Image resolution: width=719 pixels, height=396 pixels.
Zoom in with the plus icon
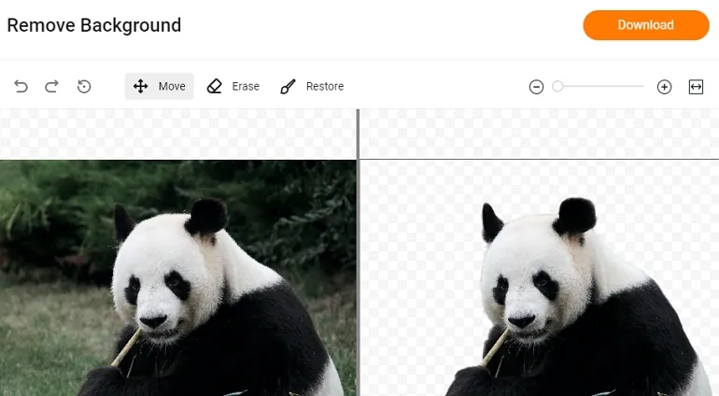tap(664, 87)
